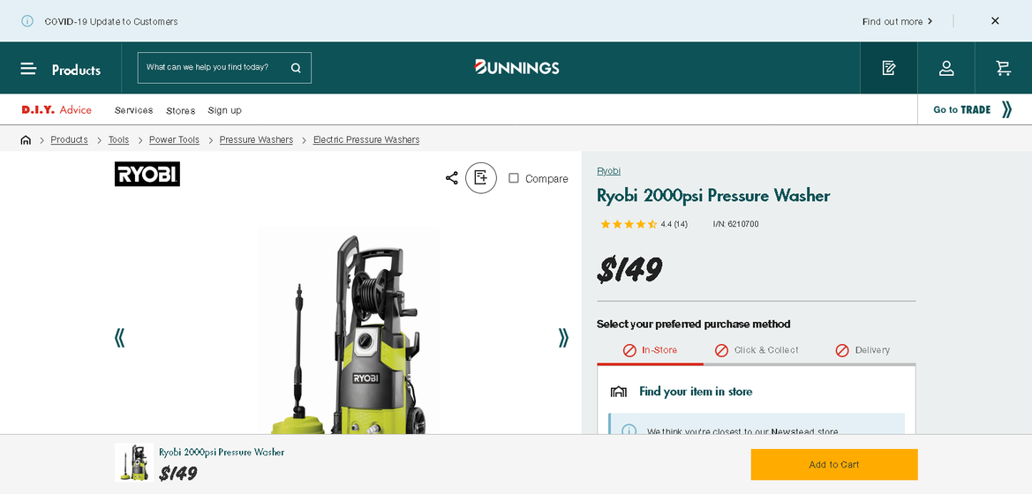Click the Bunnings logo

[x=516, y=67]
